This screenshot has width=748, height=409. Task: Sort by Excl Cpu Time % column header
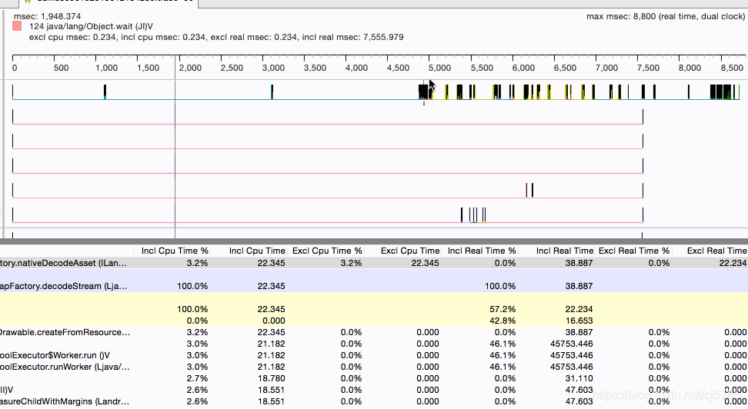tap(327, 251)
